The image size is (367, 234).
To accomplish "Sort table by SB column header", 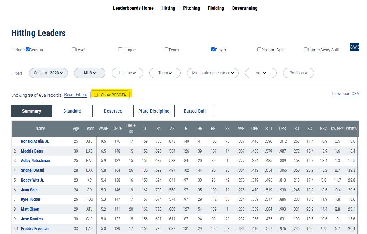I will (227, 129).
